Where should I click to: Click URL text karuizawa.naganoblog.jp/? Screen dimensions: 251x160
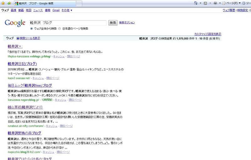click(x=23, y=100)
